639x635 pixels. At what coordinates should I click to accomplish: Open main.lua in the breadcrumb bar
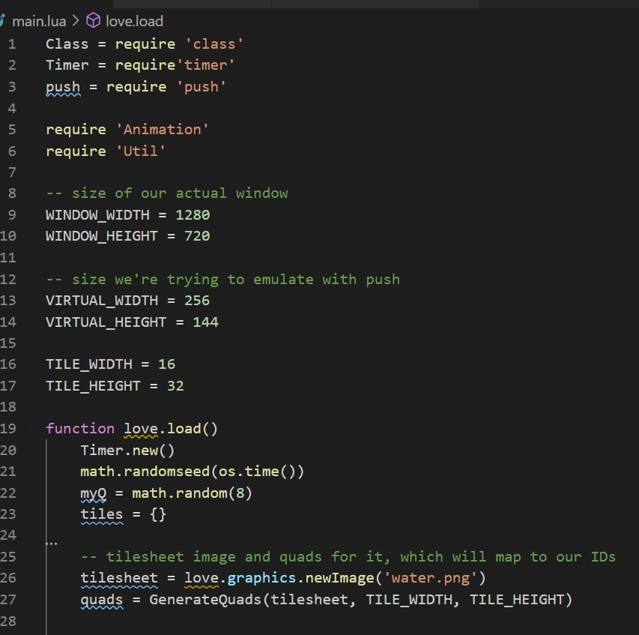(x=39, y=21)
